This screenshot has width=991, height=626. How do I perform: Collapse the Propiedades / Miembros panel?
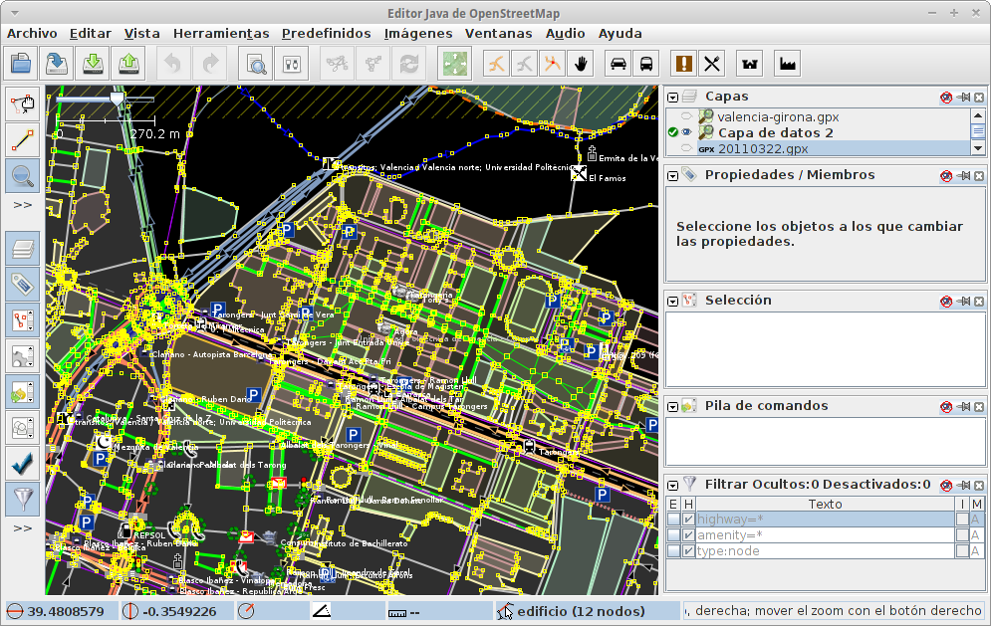click(x=673, y=175)
